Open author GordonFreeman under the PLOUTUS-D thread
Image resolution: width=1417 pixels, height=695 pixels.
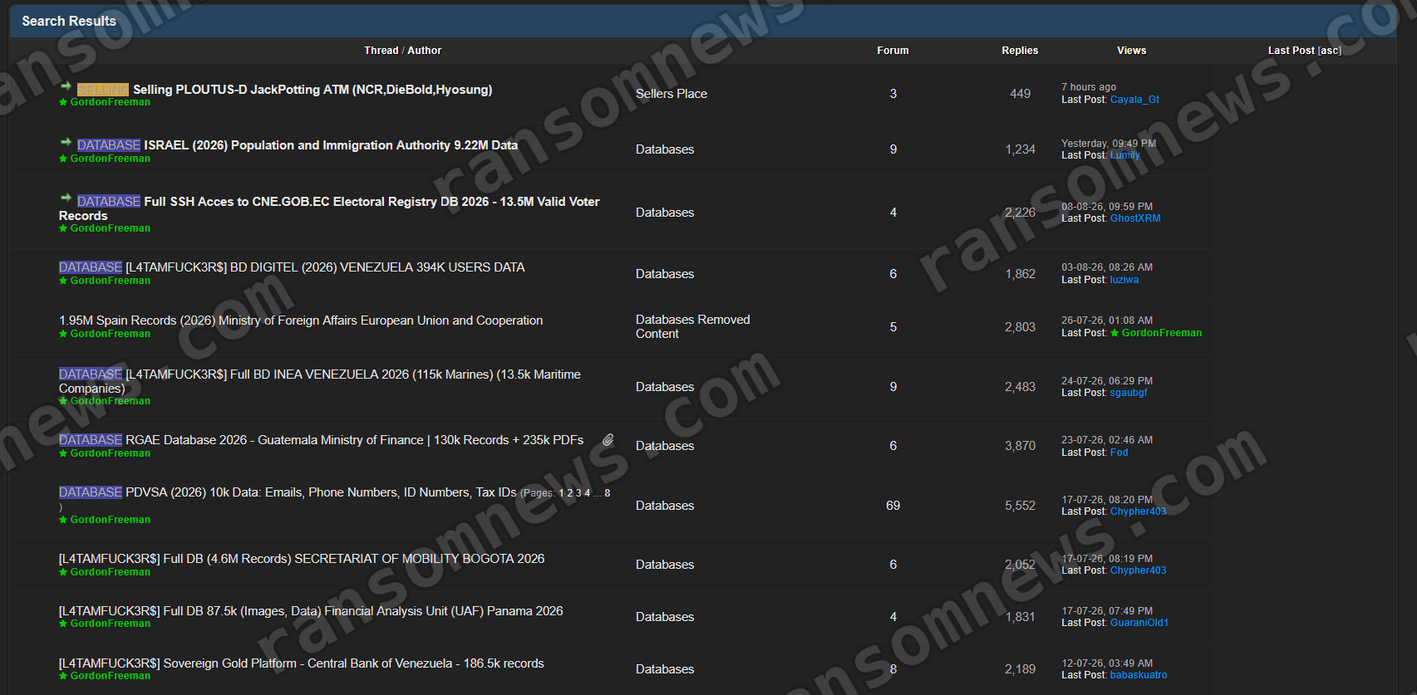pyautogui.click(x=111, y=102)
